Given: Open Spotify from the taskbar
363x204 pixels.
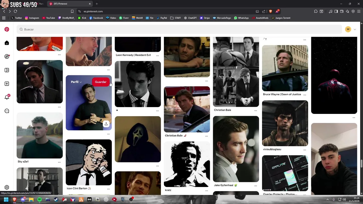Looking at the screenshot, I should click(x=39, y=199).
